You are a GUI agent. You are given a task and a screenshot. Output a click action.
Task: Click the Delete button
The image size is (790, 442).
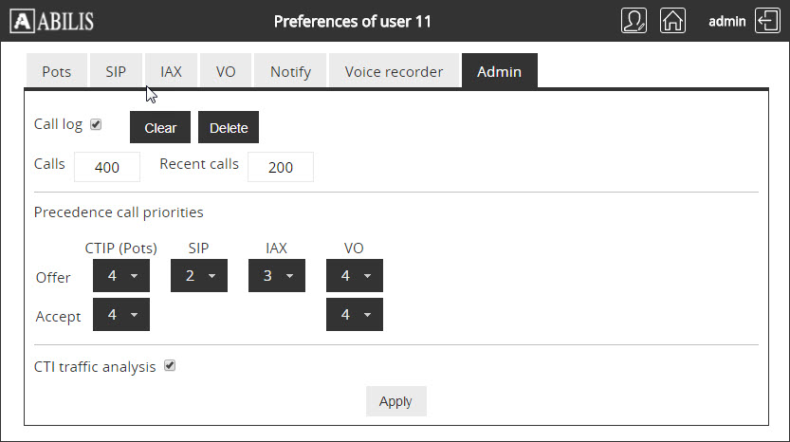coord(229,127)
